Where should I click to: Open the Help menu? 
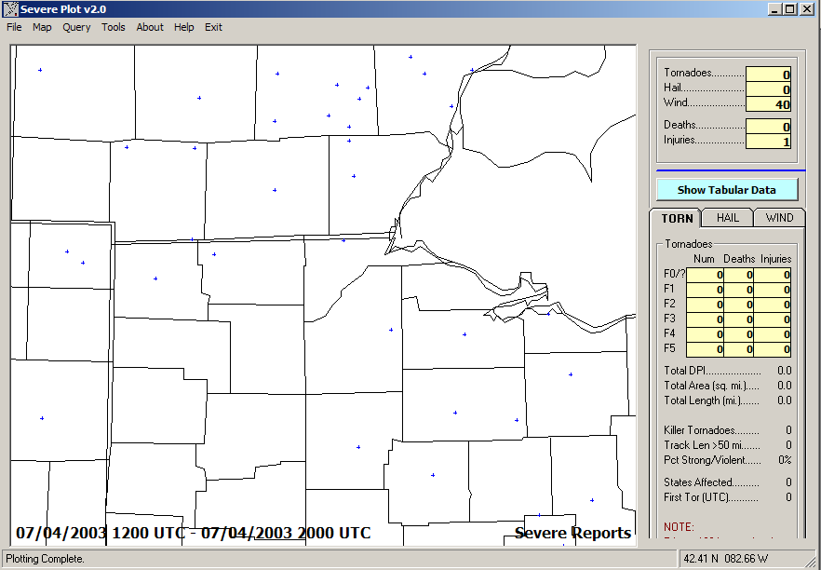click(x=184, y=27)
